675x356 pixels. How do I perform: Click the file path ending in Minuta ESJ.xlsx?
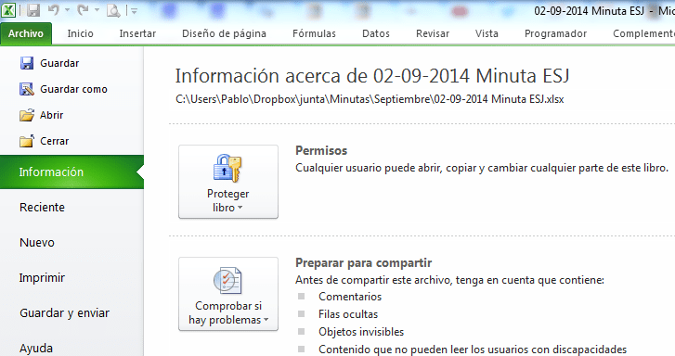[x=370, y=99]
